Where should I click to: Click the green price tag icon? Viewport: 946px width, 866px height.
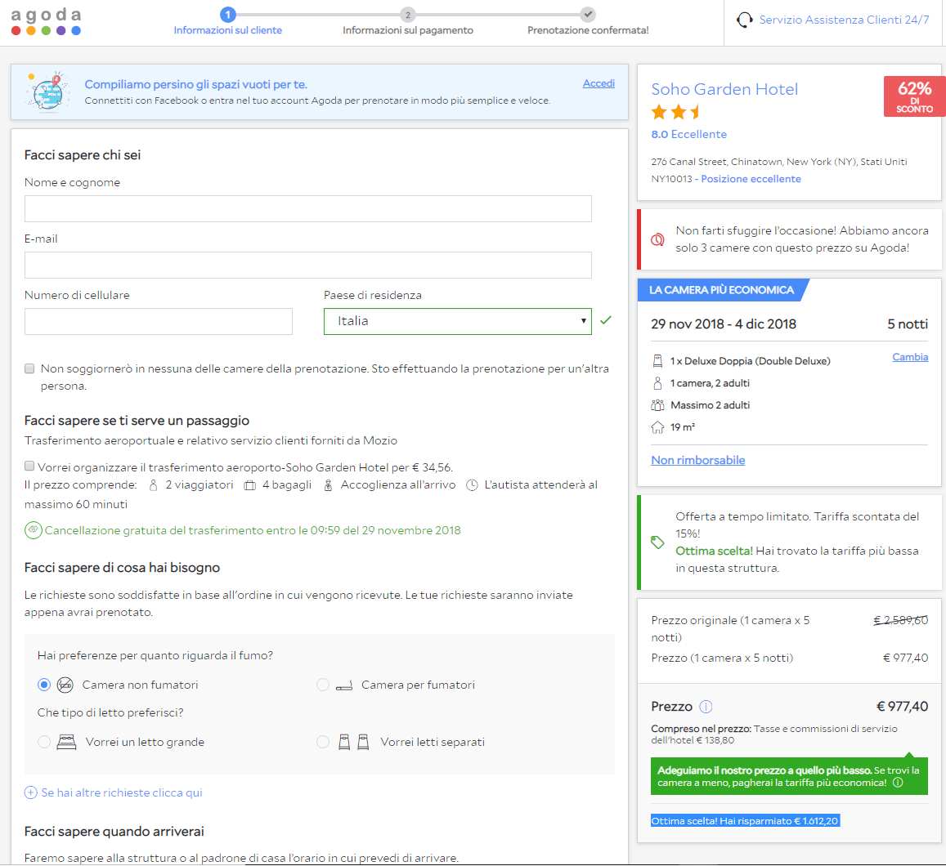pyautogui.click(x=657, y=542)
